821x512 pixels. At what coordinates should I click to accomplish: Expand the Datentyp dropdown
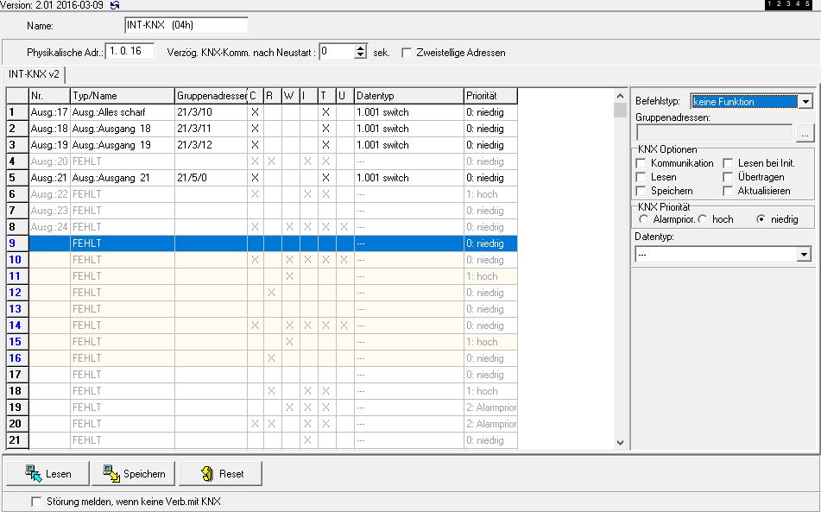coord(805,255)
